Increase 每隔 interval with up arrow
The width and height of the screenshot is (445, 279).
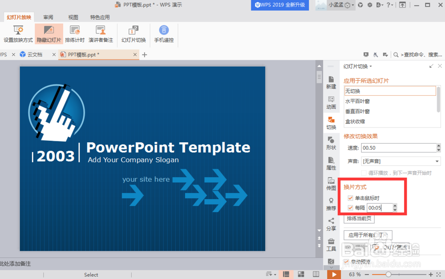395,205
